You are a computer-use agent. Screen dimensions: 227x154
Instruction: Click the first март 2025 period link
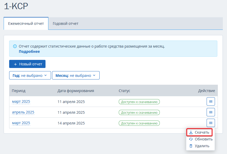coord(21,102)
